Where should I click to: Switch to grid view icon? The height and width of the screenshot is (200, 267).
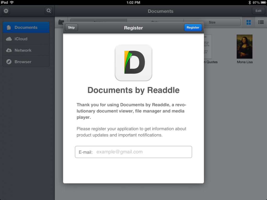[249, 22]
